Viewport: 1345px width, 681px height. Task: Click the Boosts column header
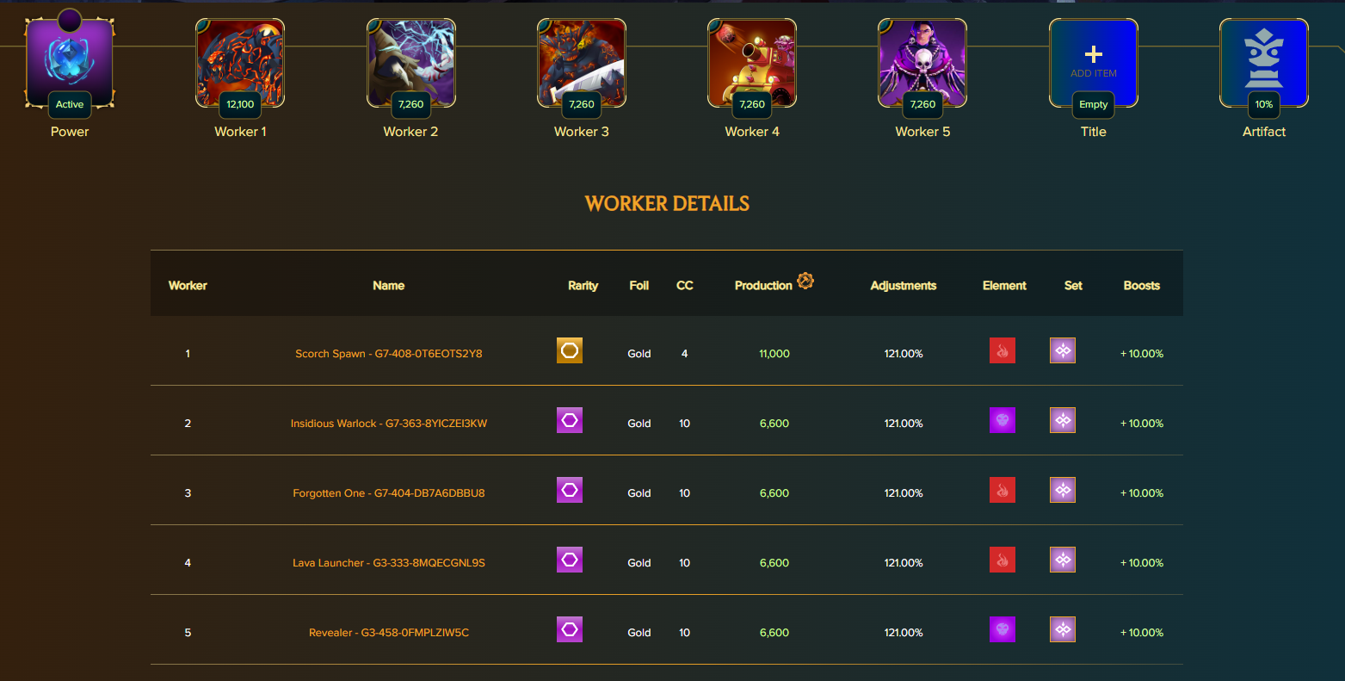[1142, 286]
